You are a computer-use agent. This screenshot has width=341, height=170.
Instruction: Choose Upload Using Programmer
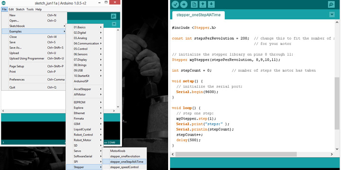click(x=34, y=59)
